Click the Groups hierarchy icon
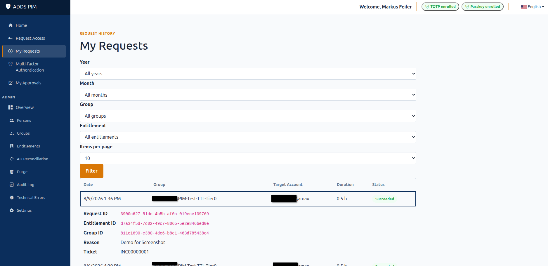 pos(12,133)
